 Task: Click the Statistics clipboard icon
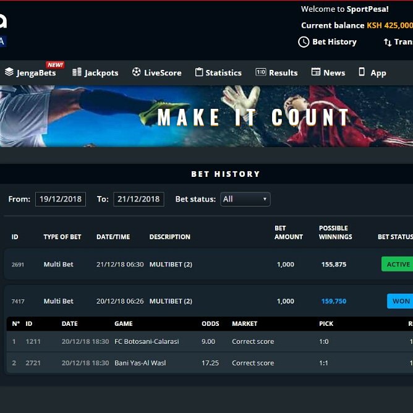coord(199,72)
